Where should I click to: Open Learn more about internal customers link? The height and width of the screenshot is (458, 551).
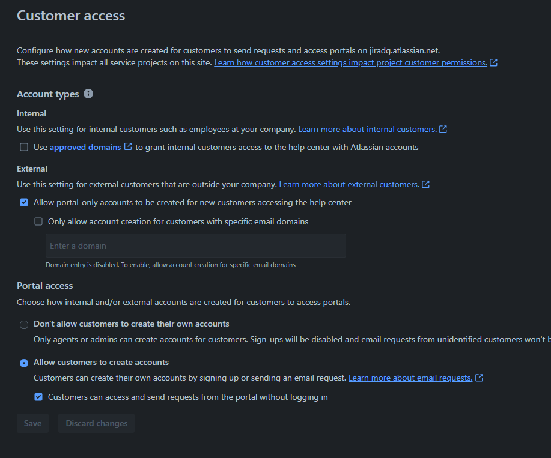pos(367,129)
